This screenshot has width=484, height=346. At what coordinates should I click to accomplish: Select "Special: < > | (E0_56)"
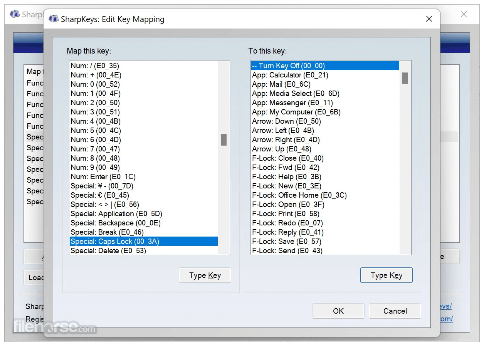pyautogui.click(x=144, y=204)
